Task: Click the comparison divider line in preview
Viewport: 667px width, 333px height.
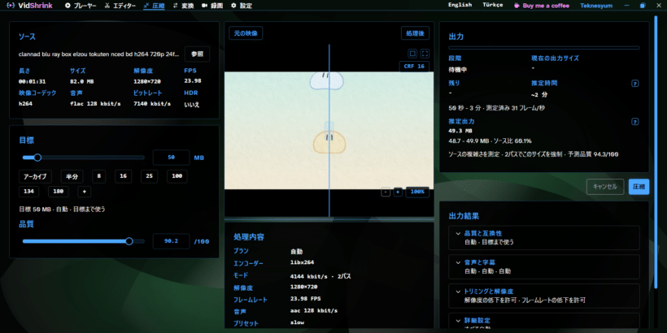Action: [x=329, y=131]
